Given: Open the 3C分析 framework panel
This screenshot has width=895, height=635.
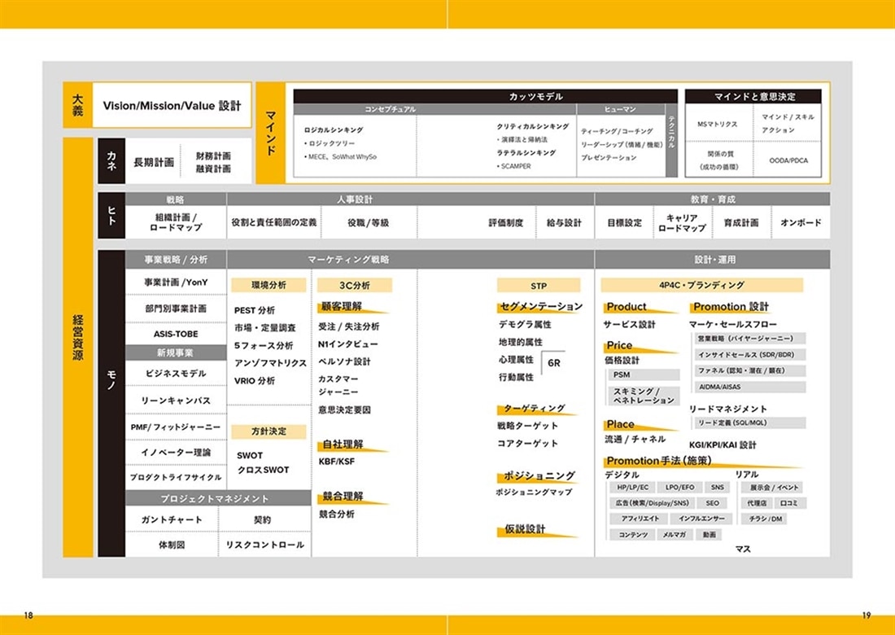Looking at the screenshot, I should pyautogui.click(x=355, y=285).
